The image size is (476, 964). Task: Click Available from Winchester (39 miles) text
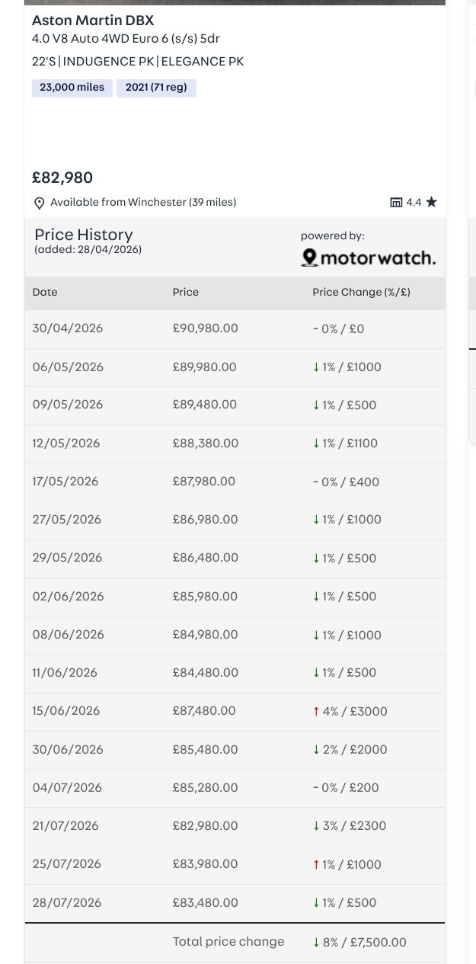tap(143, 203)
